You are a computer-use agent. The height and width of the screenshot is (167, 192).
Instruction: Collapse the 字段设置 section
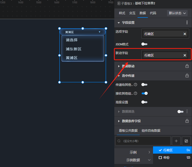(x=118, y=23)
